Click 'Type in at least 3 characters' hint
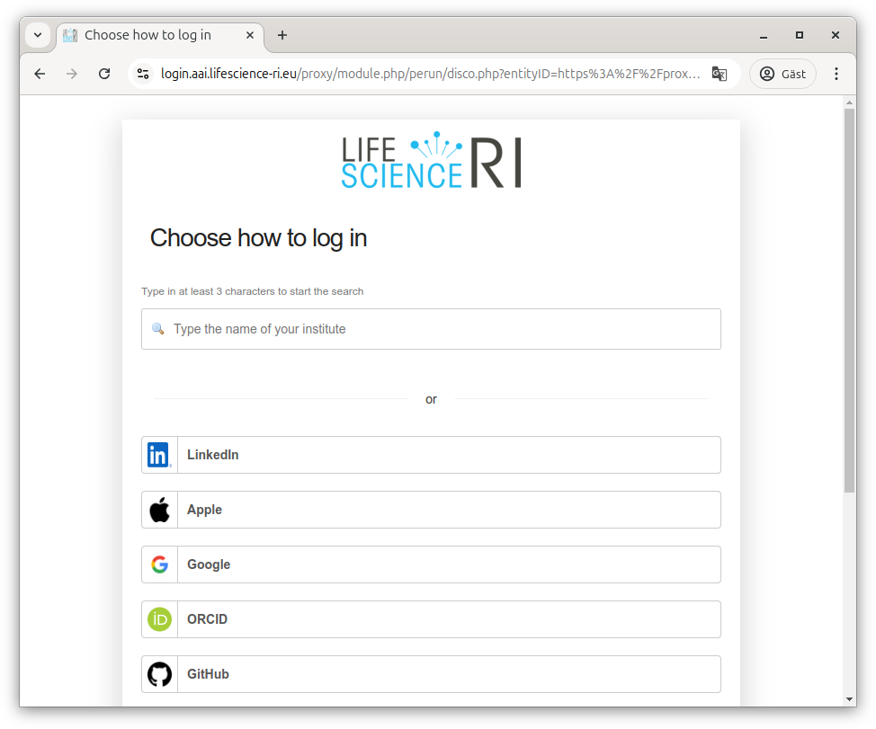 coord(252,291)
